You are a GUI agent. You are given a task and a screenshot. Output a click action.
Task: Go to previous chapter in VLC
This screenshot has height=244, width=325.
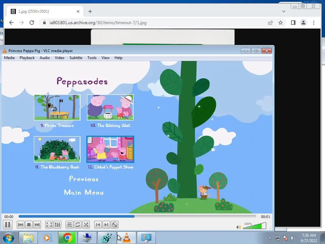coord(98,225)
